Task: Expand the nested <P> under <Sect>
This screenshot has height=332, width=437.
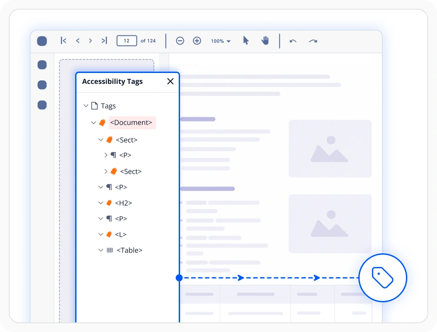Action: click(106, 155)
